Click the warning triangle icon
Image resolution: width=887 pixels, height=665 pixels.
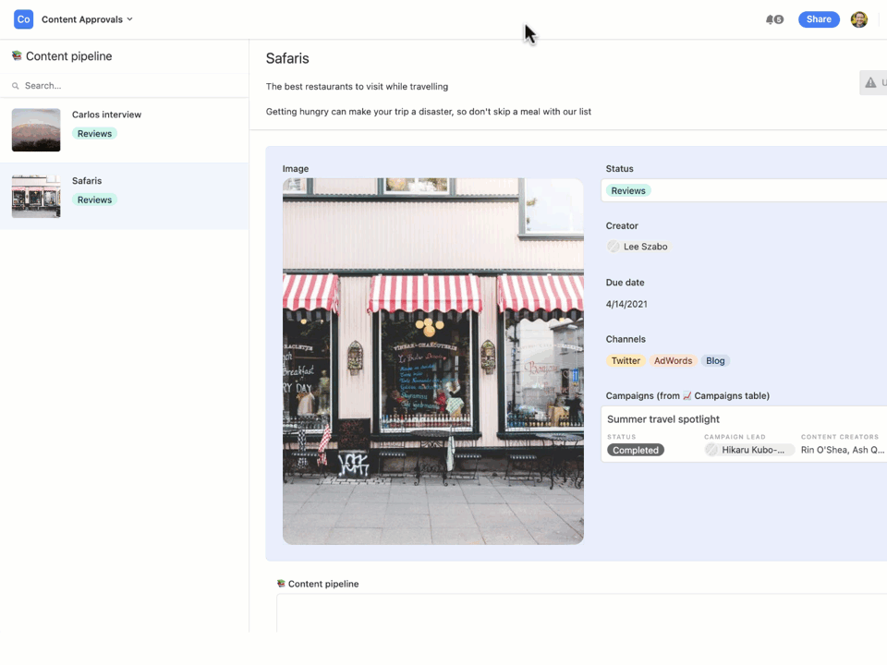click(x=870, y=82)
